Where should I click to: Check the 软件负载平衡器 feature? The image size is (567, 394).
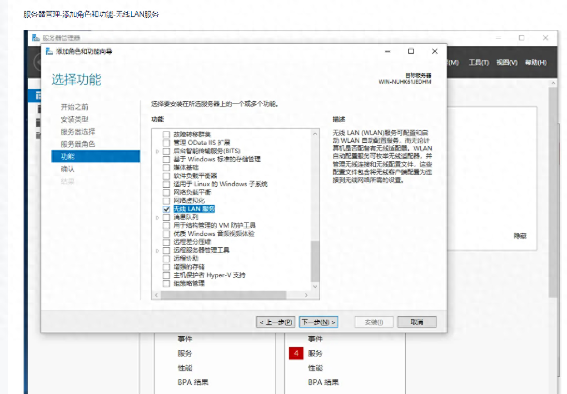[x=166, y=175]
